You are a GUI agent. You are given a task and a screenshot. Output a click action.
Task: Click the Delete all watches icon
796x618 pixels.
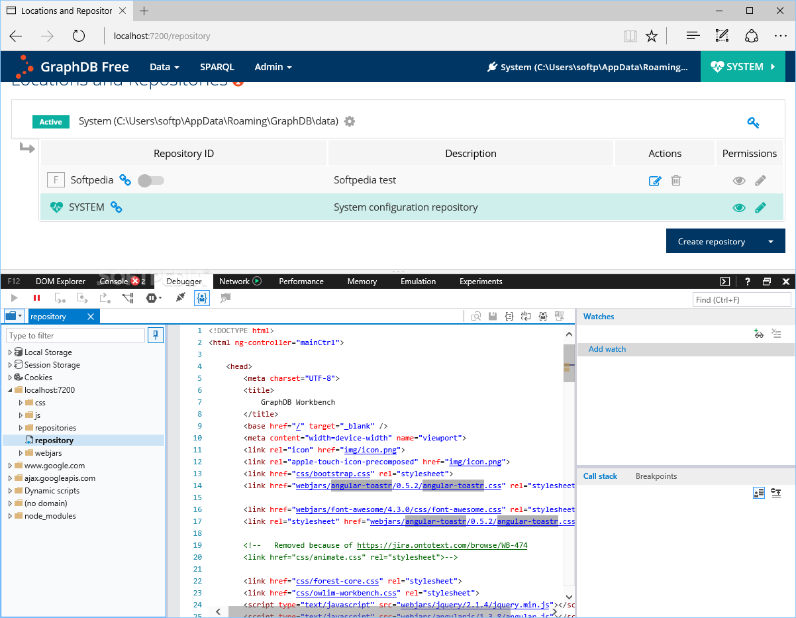point(777,334)
